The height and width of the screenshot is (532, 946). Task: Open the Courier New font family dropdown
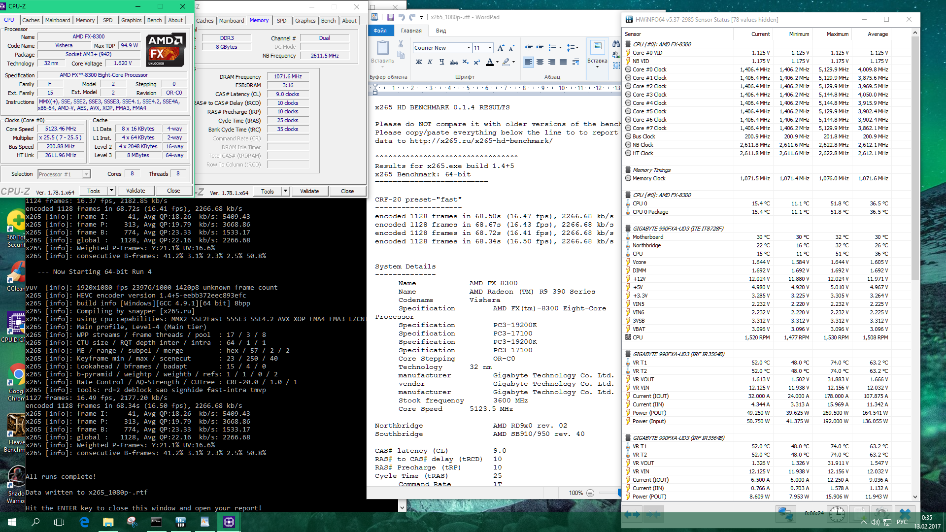469,48
